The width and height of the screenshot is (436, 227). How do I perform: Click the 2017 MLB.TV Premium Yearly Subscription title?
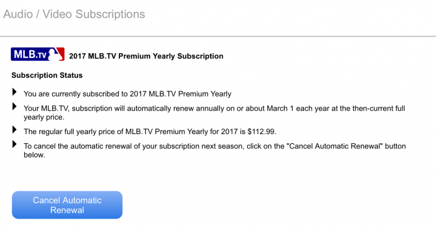click(x=146, y=56)
